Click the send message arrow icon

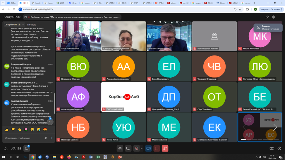pos(51,138)
